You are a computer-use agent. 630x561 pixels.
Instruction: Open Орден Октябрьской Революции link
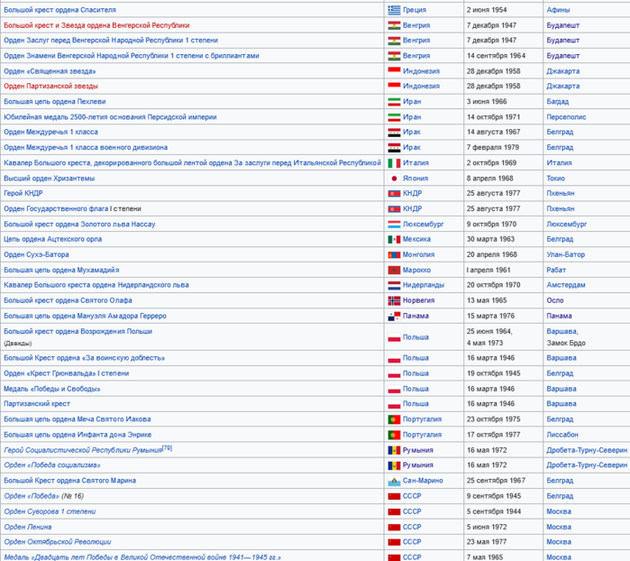point(57,542)
